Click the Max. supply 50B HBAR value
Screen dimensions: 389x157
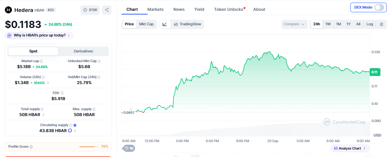pos(84,115)
